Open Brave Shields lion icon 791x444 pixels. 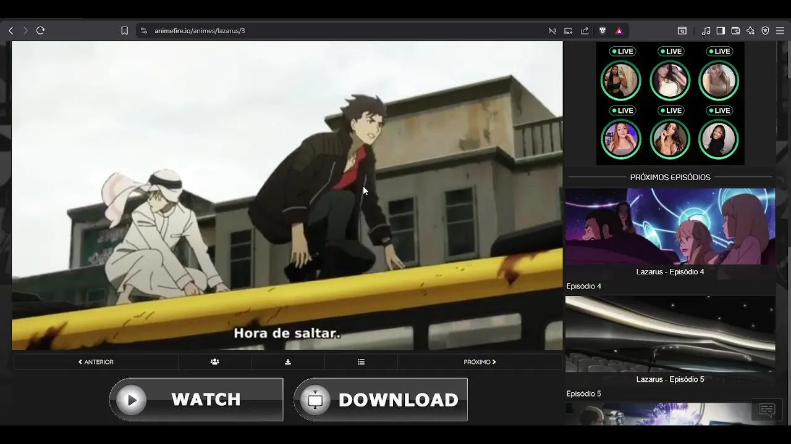point(603,30)
